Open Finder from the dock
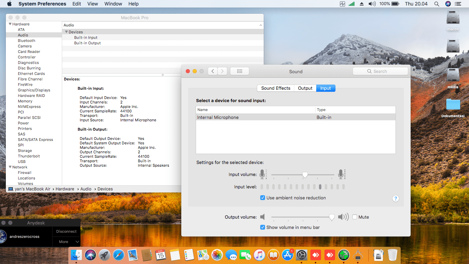The width and height of the screenshot is (469, 264). click(x=76, y=255)
